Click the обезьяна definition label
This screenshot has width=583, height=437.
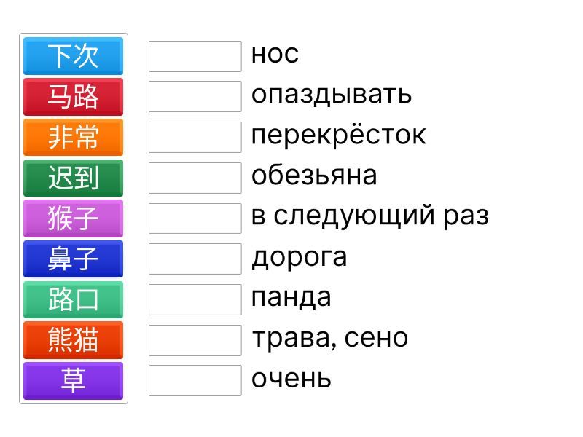tap(314, 176)
